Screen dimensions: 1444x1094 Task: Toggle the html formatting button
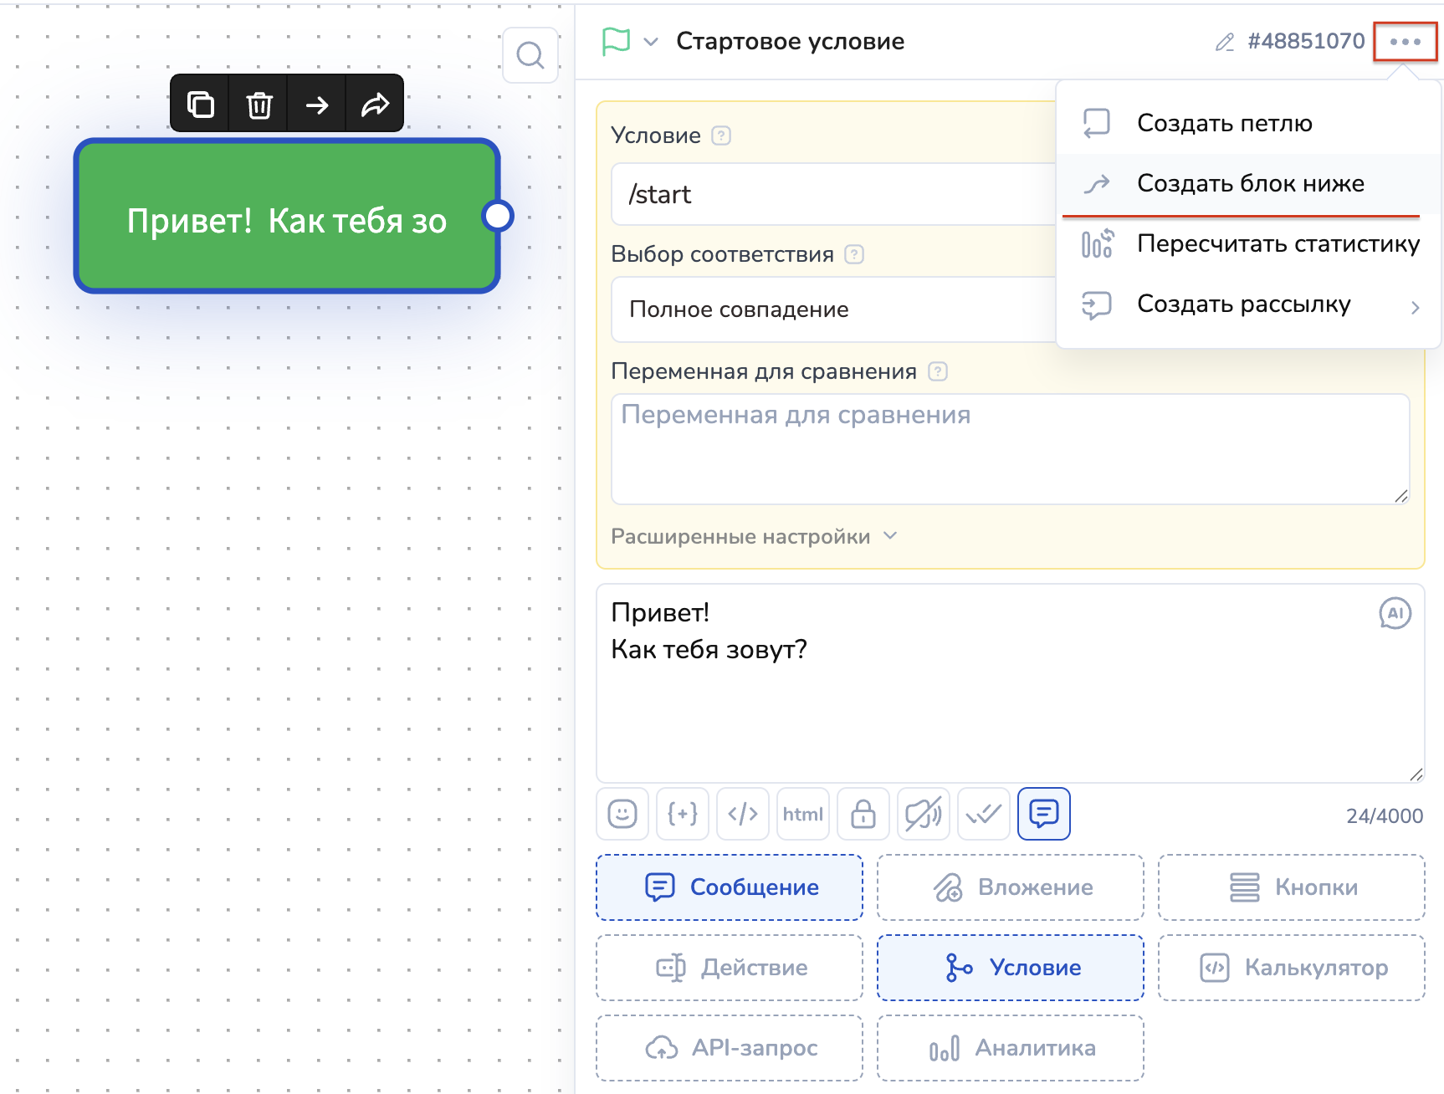coord(803,814)
